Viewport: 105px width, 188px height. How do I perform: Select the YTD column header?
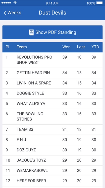pos(95,47)
